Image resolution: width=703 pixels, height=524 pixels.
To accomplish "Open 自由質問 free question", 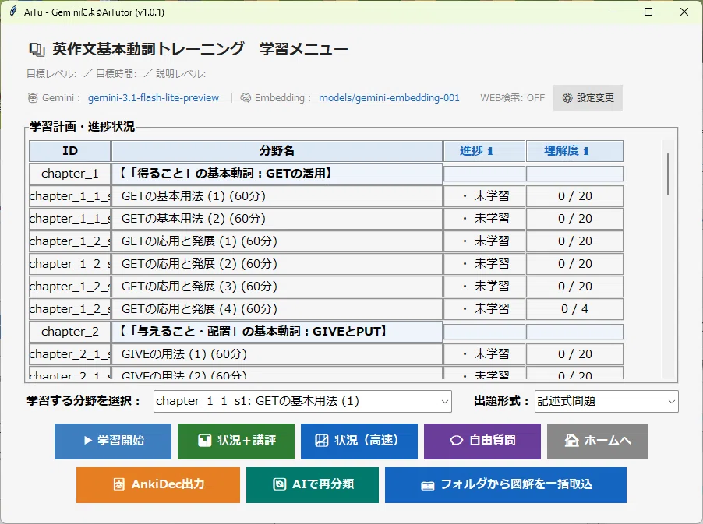I will [x=482, y=441].
